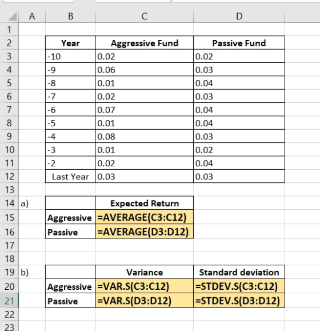Screen dimensions: 320x331
Task: Click the 'Variance' header cell
Action: [144, 272]
